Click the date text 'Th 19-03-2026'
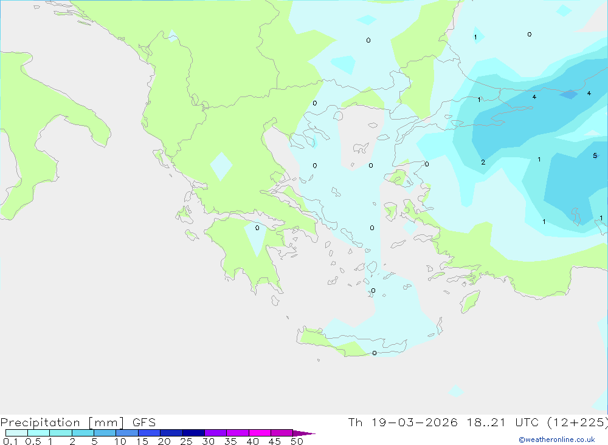 [402, 423]
